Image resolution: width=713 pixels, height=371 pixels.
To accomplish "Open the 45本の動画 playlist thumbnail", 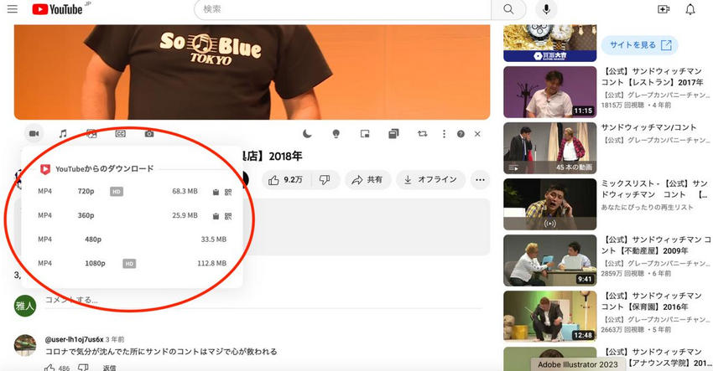I will pos(549,148).
